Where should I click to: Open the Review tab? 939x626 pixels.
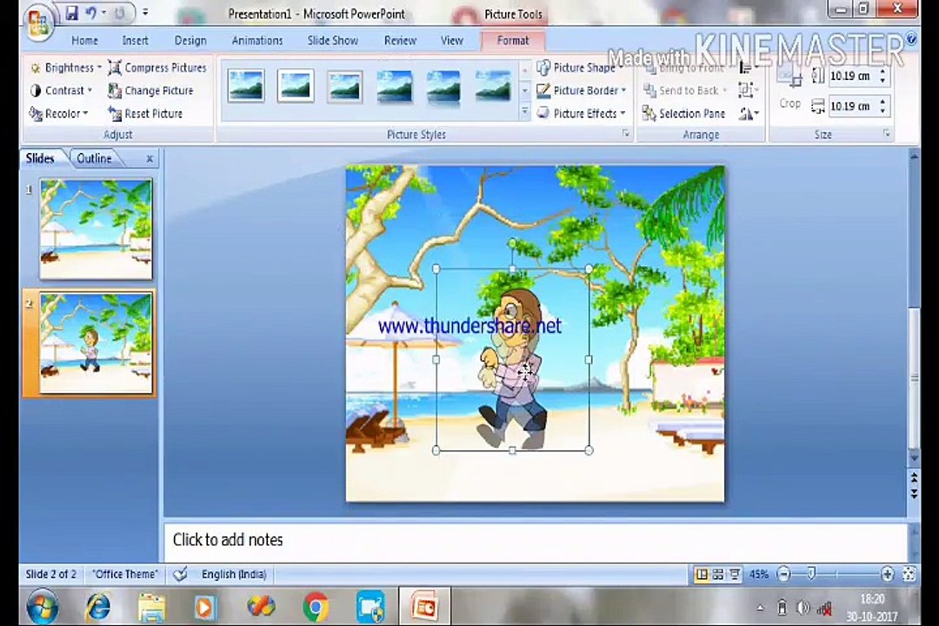pos(400,41)
